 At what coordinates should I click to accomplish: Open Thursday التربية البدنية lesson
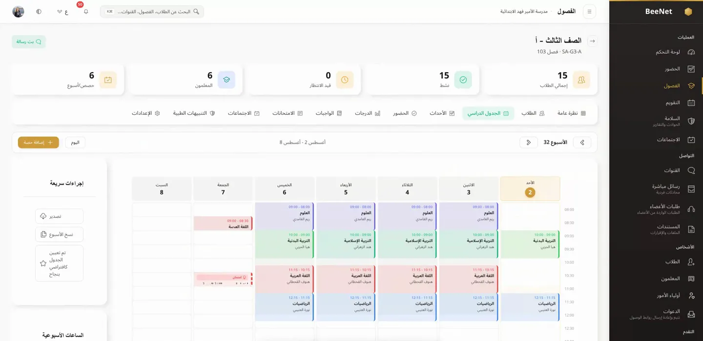[284, 244]
